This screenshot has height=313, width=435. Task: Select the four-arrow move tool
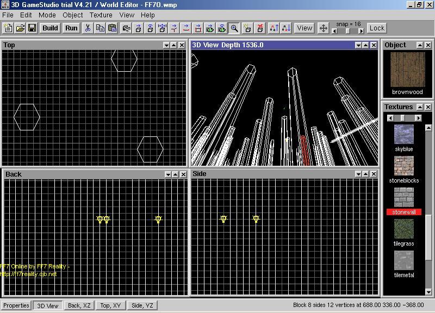click(x=323, y=28)
